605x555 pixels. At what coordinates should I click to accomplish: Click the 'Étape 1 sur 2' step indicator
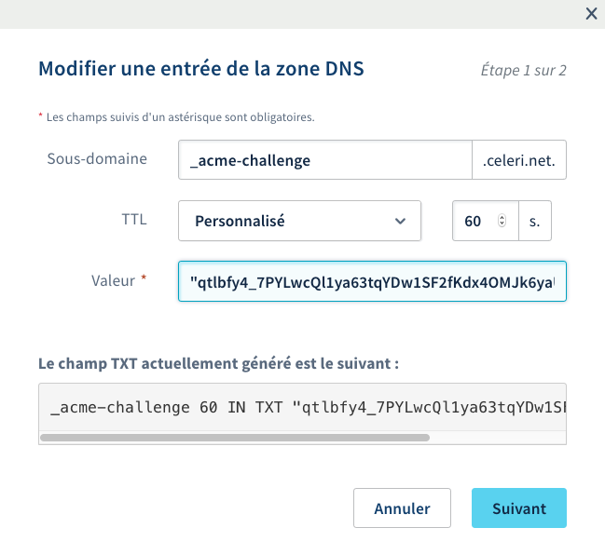coord(524,70)
